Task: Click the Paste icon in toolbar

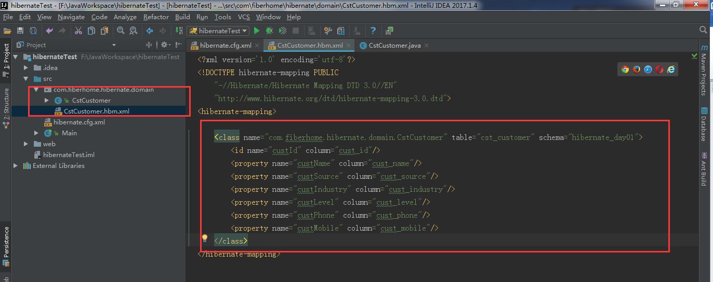Action: pyautogui.click(x=104, y=31)
